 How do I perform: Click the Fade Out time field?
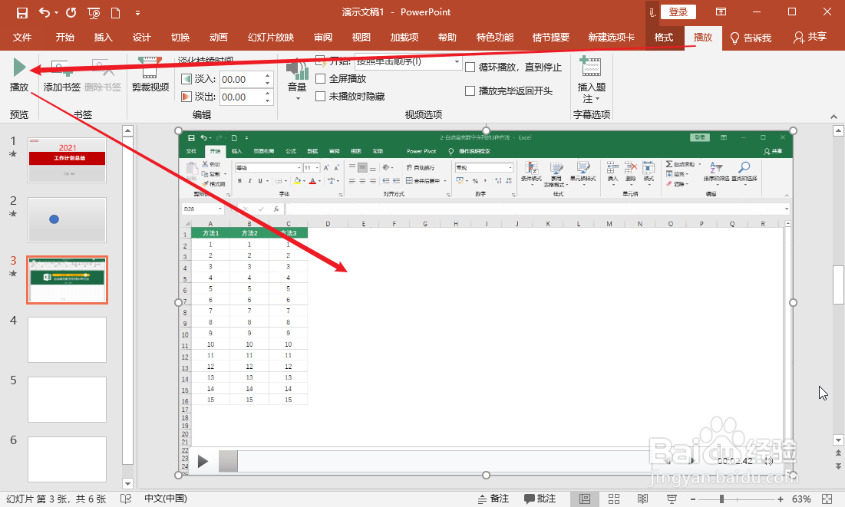pos(241,97)
